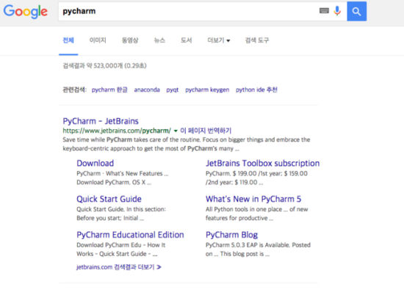Open the PyCharm Blog sitelink
This screenshot has width=404, height=292.
231,235
